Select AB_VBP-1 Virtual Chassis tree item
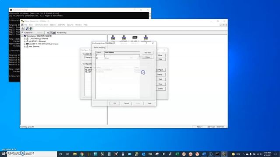 [44, 44]
